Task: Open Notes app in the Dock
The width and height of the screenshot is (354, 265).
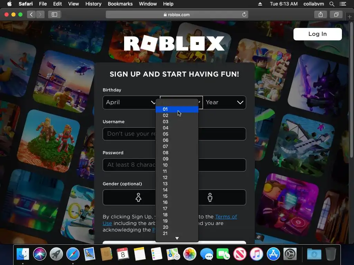Action: coord(140,254)
